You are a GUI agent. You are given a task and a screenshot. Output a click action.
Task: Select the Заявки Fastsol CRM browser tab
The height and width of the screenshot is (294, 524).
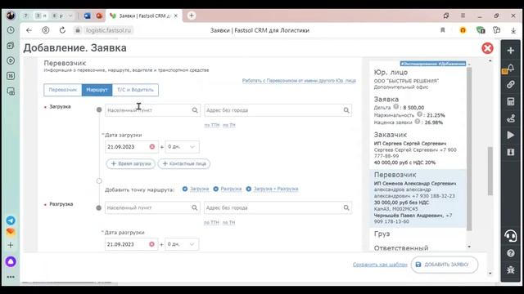(x=144, y=16)
